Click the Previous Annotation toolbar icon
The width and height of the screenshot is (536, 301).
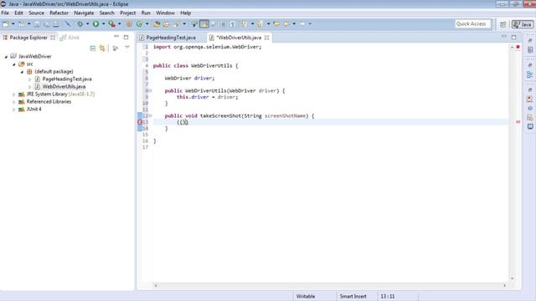(260, 24)
